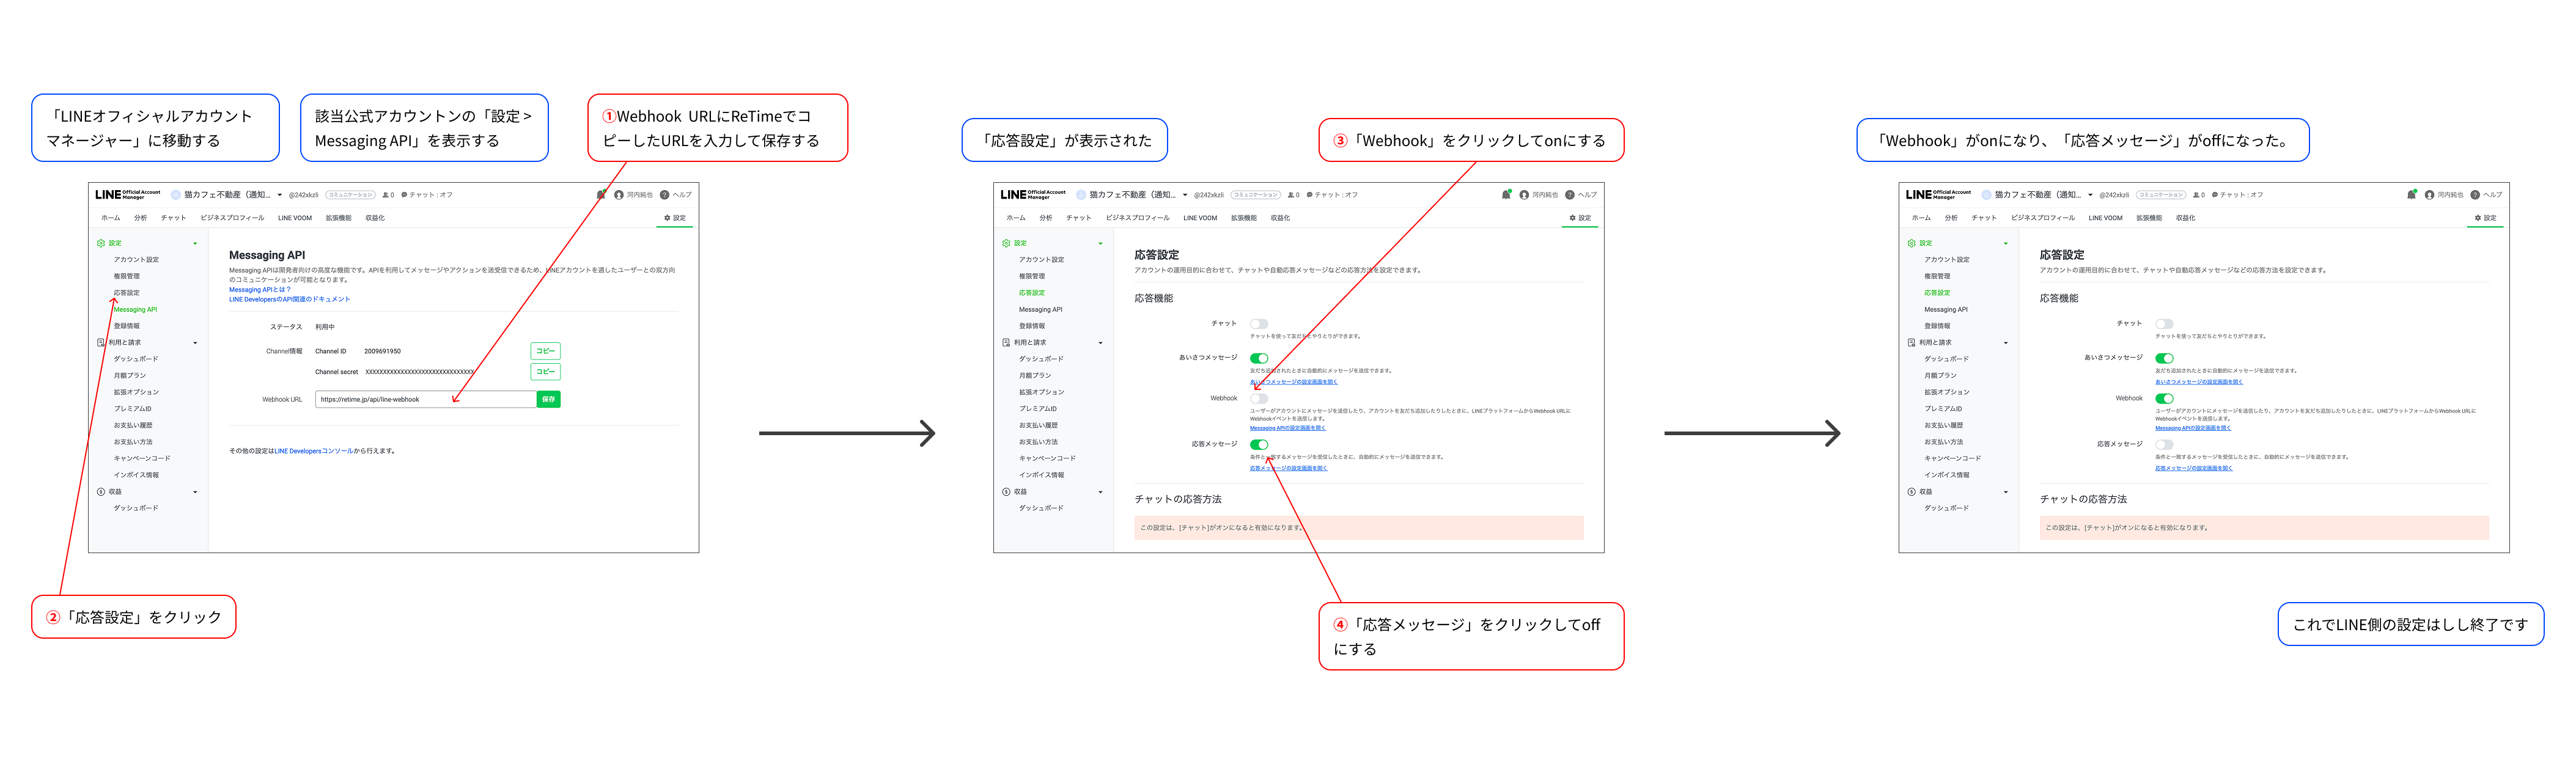Copy the Channel secret with コピー button
Viewport: 2576px width, 764px height.
click(x=545, y=372)
